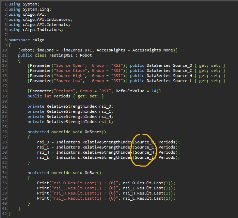Click line number 26 in the gutter
This screenshot has height=218, width=238.
pyautogui.click(x=4, y=132)
